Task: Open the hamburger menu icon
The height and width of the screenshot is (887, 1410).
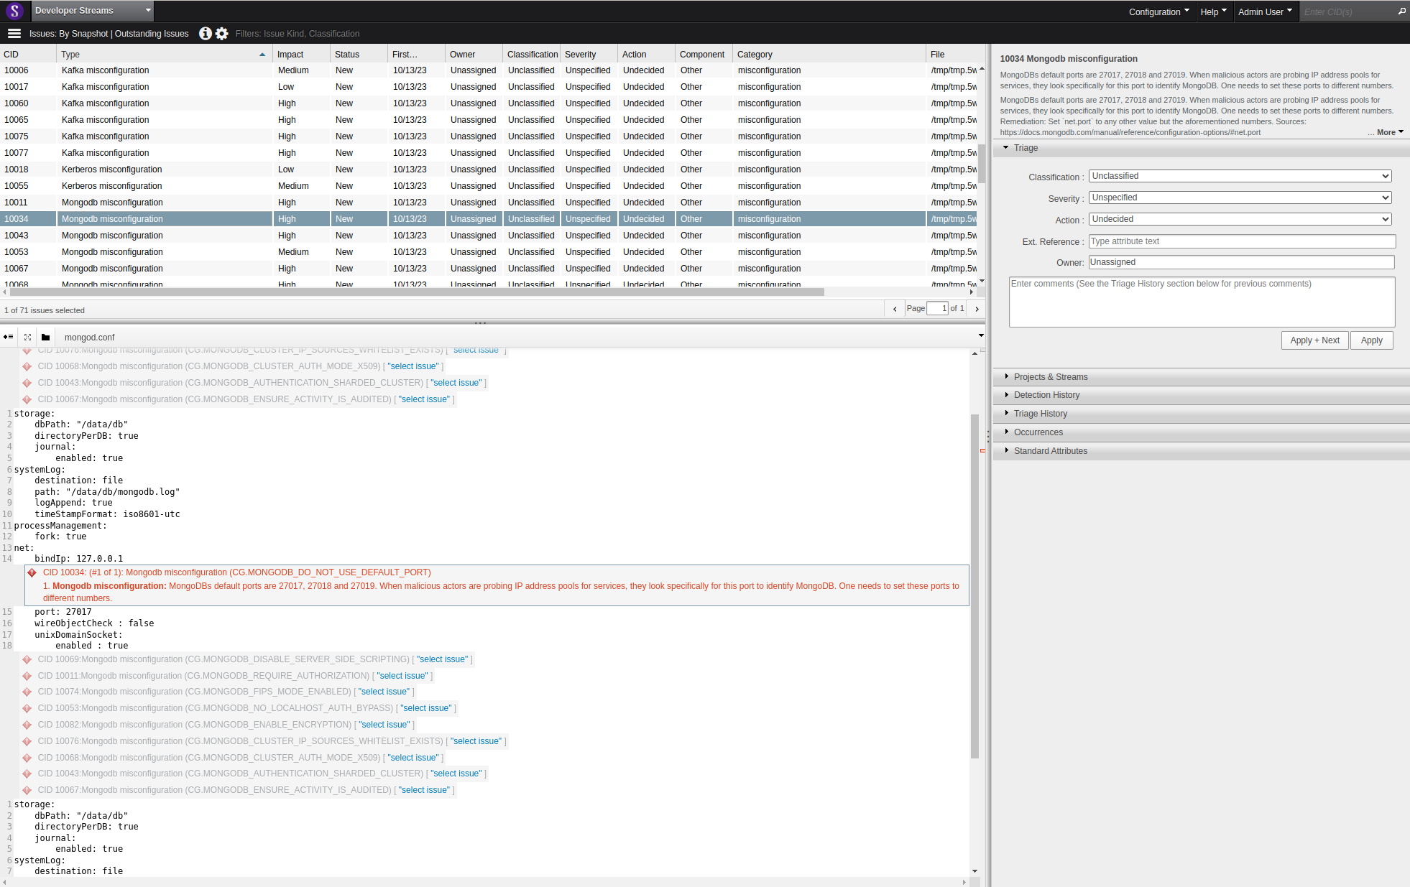Action: [x=14, y=34]
